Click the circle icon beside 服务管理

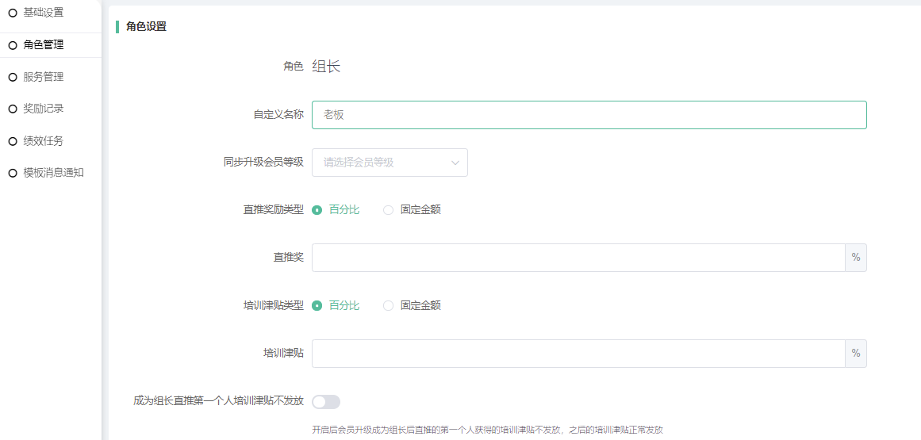[x=13, y=77]
